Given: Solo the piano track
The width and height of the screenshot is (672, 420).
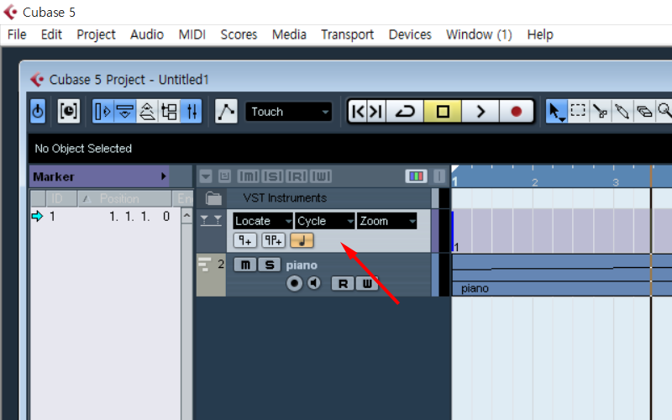Looking at the screenshot, I should pyautogui.click(x=269, y=265).
